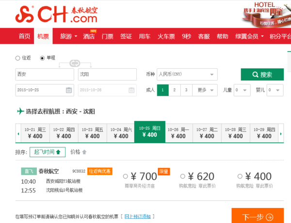
Task: Click the green airplane icon beside route title
Action: (x=20, y=111)
